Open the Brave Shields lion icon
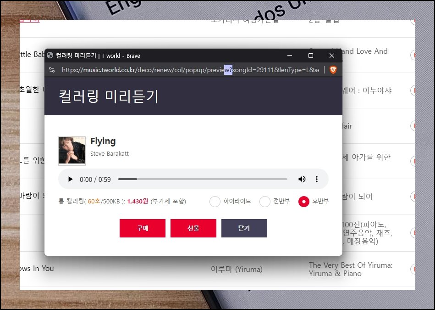Screen dimensions: 435x310 pyautogui.click(x=333, y=70)
